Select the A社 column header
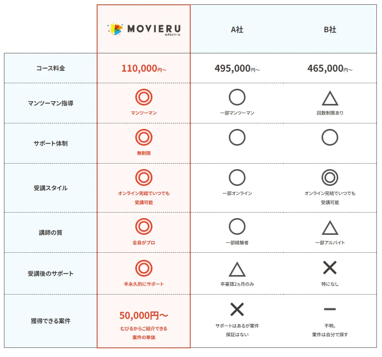 (x=237, y=29)
